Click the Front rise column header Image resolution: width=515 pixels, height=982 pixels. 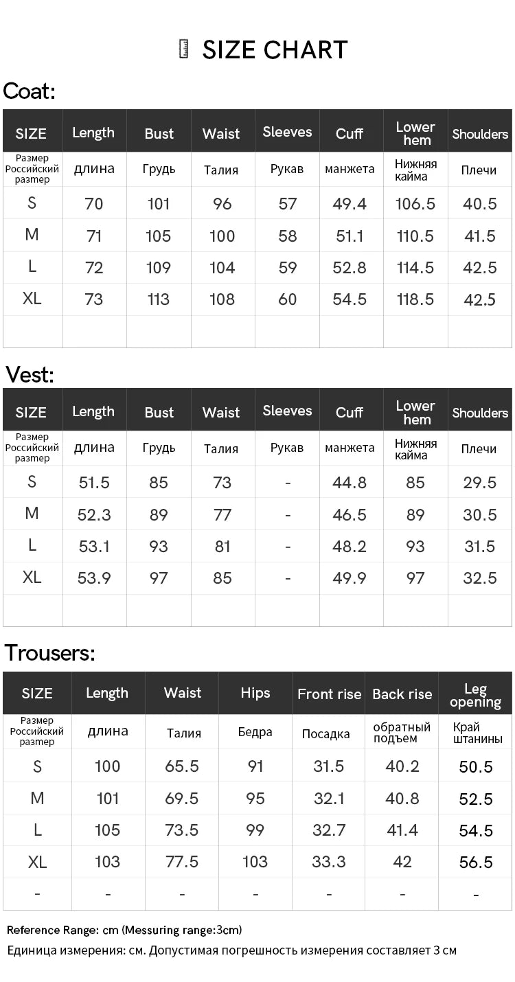329,694
